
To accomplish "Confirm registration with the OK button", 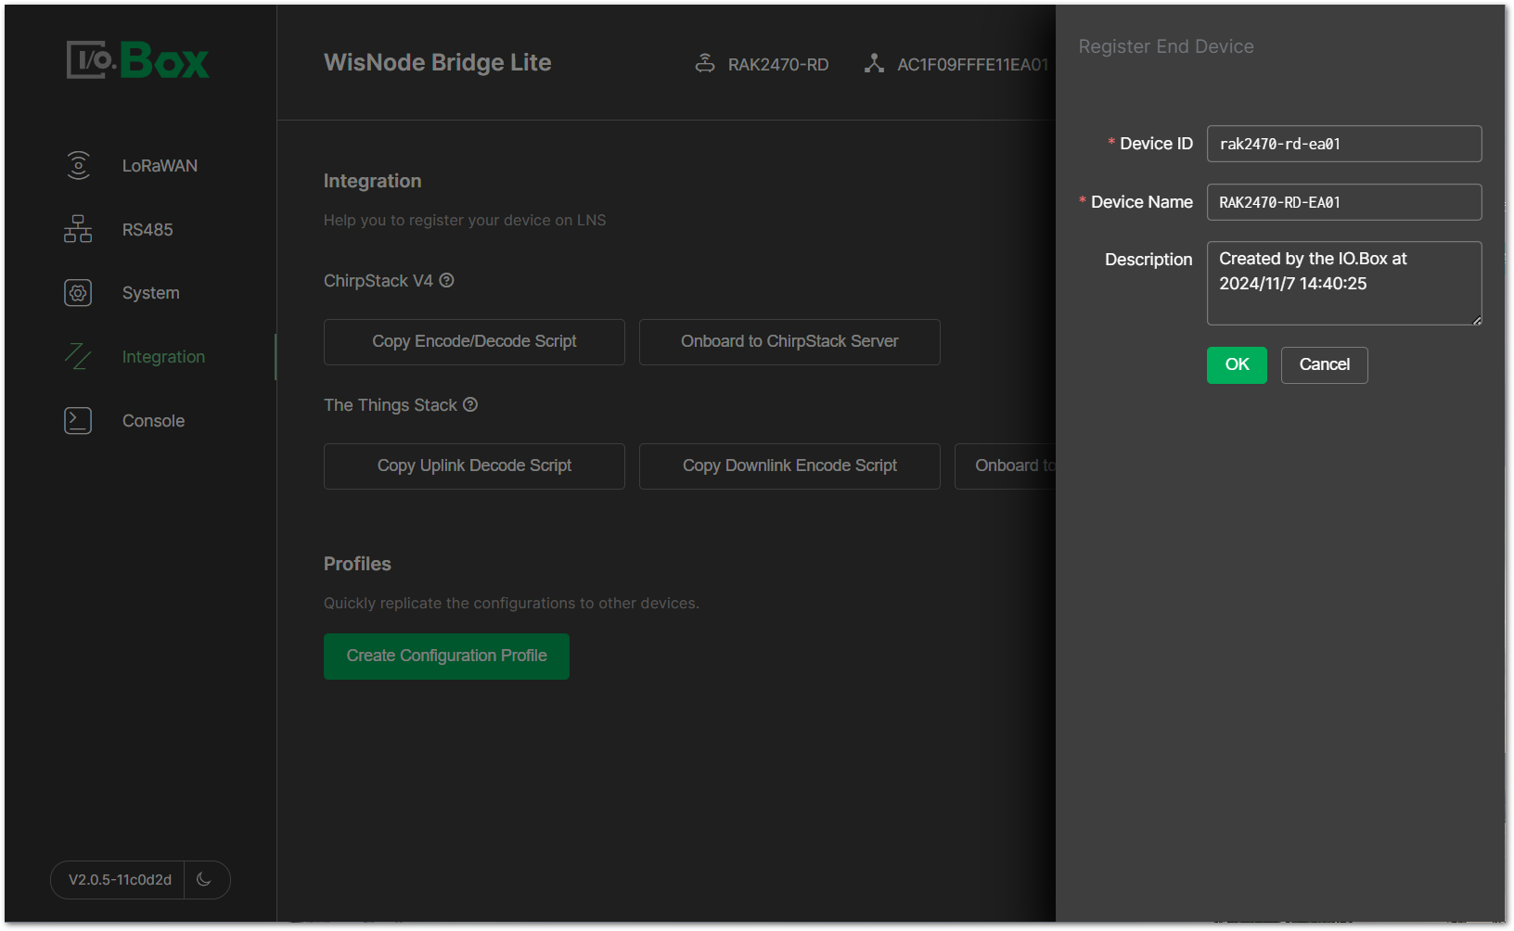I will point(1237,364).
